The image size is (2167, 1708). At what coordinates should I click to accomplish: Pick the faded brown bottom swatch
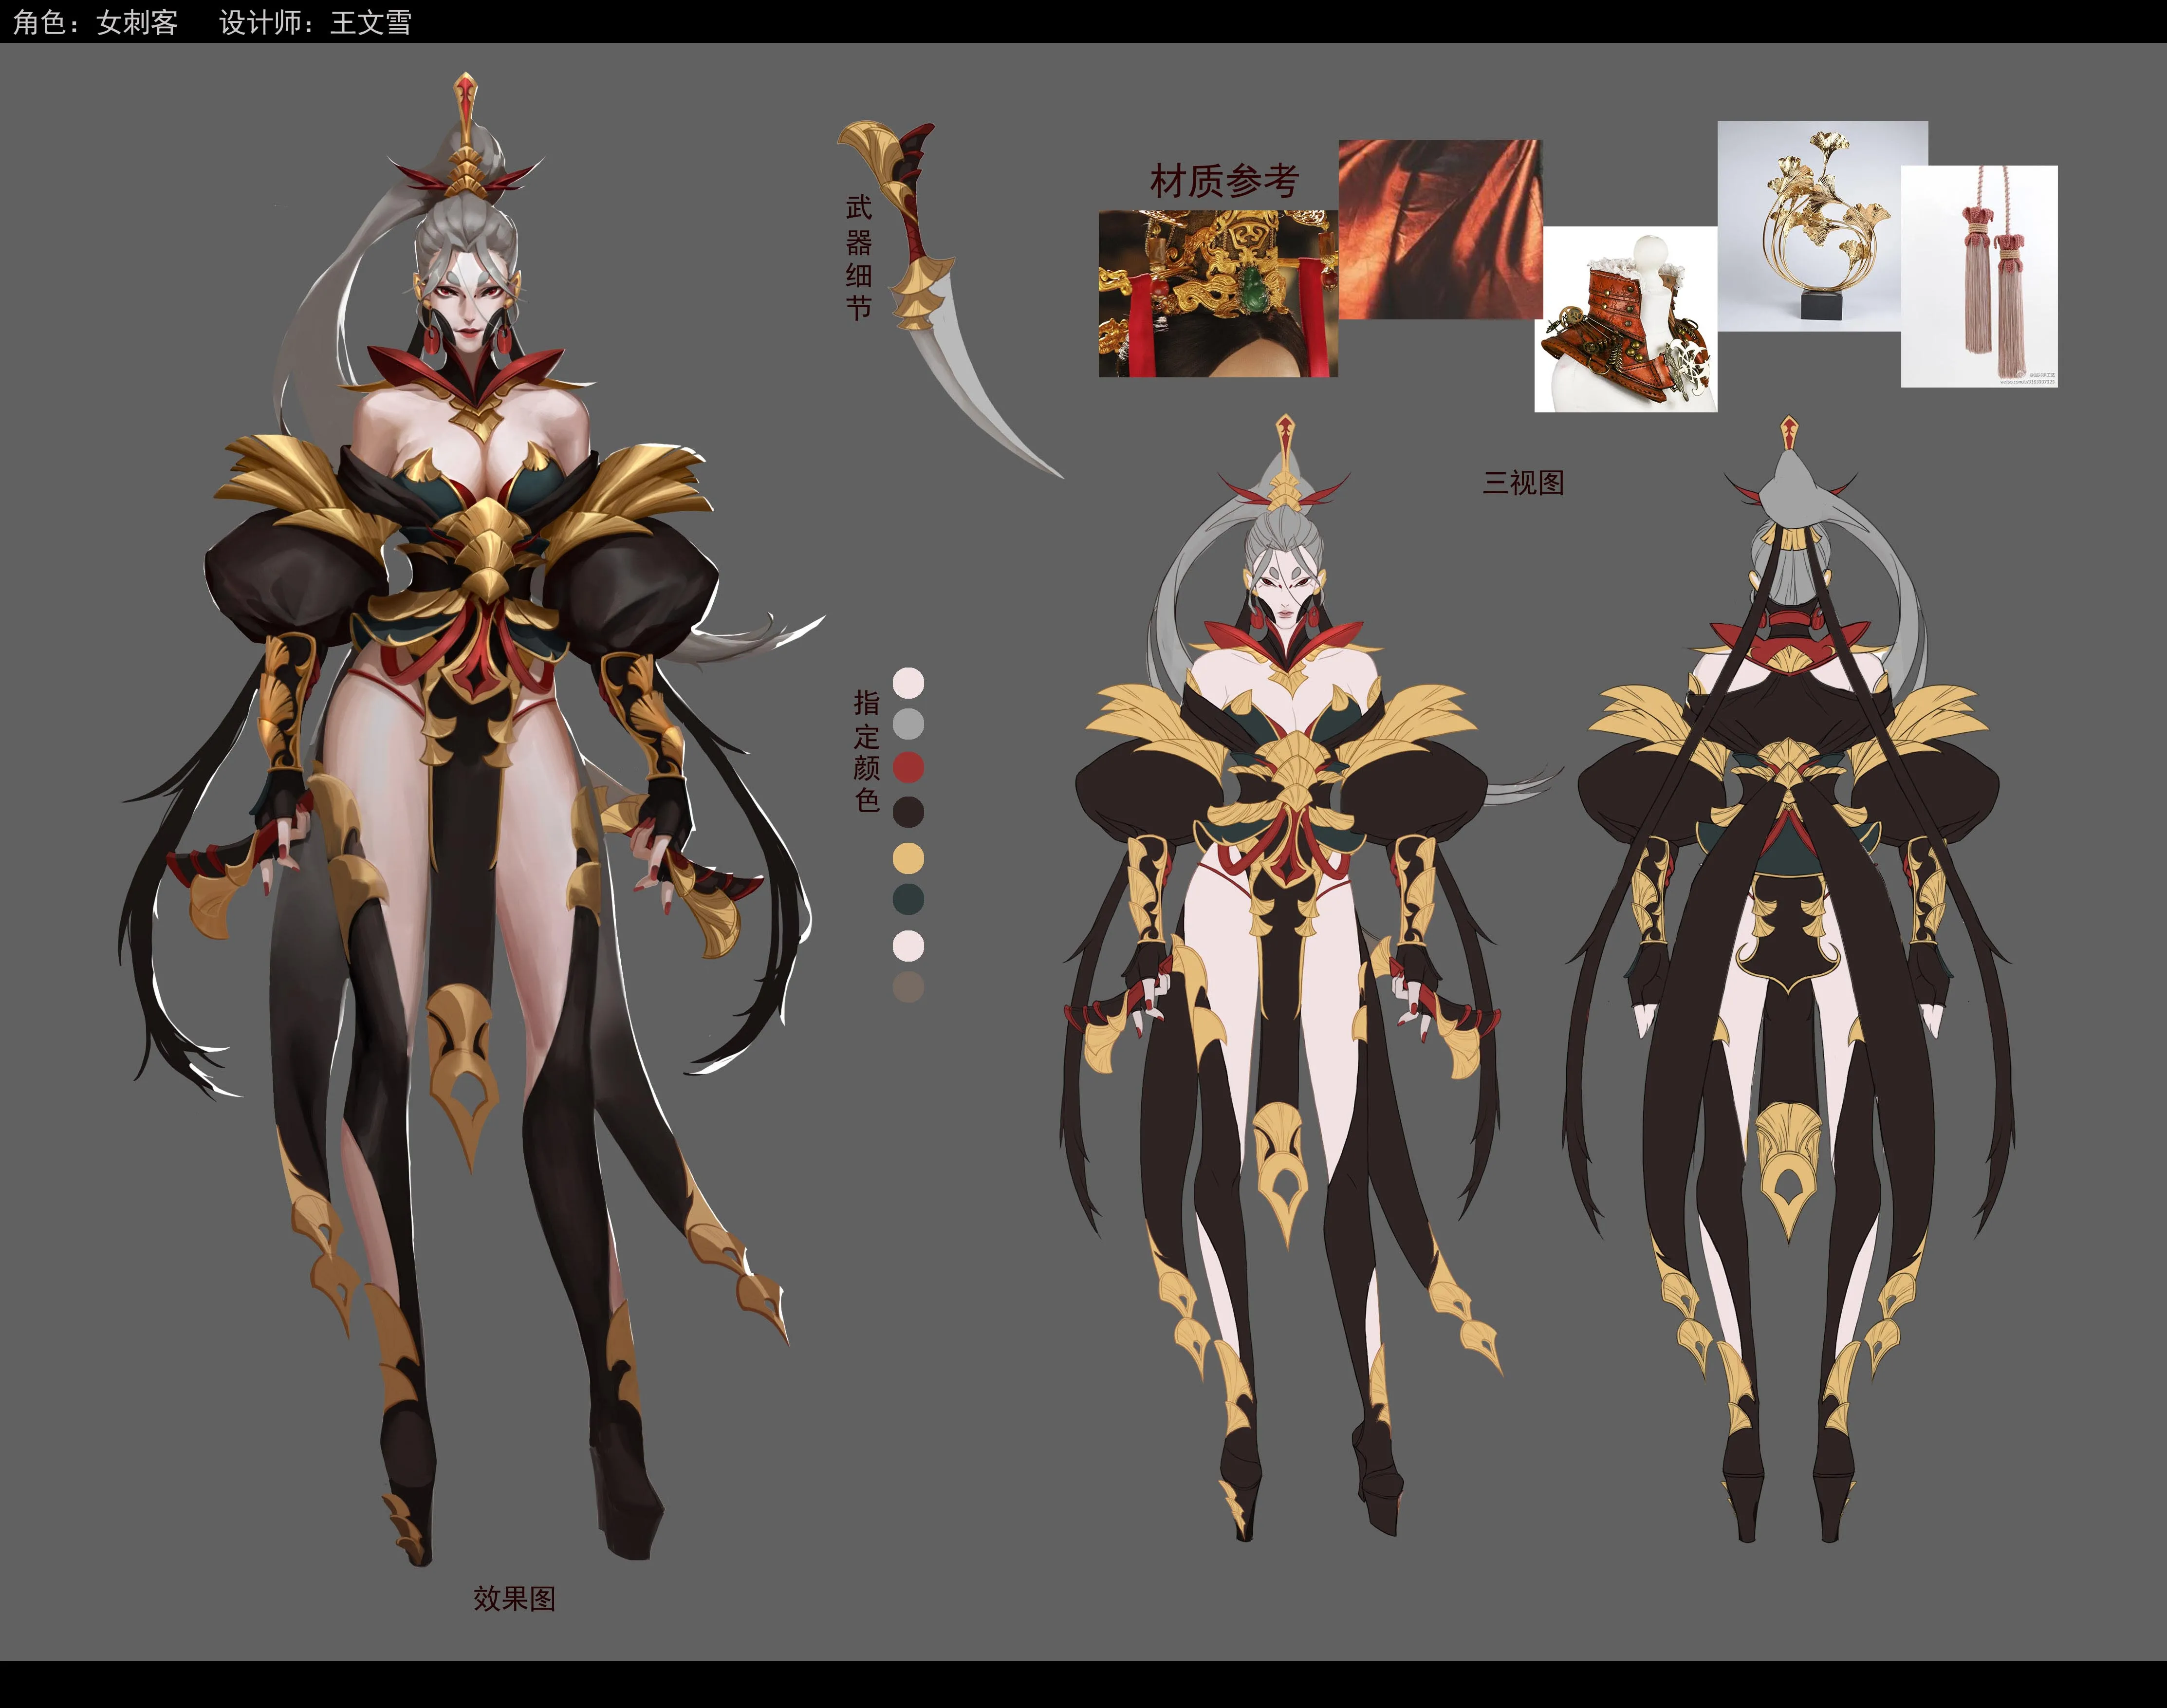[x=907, y=987]
